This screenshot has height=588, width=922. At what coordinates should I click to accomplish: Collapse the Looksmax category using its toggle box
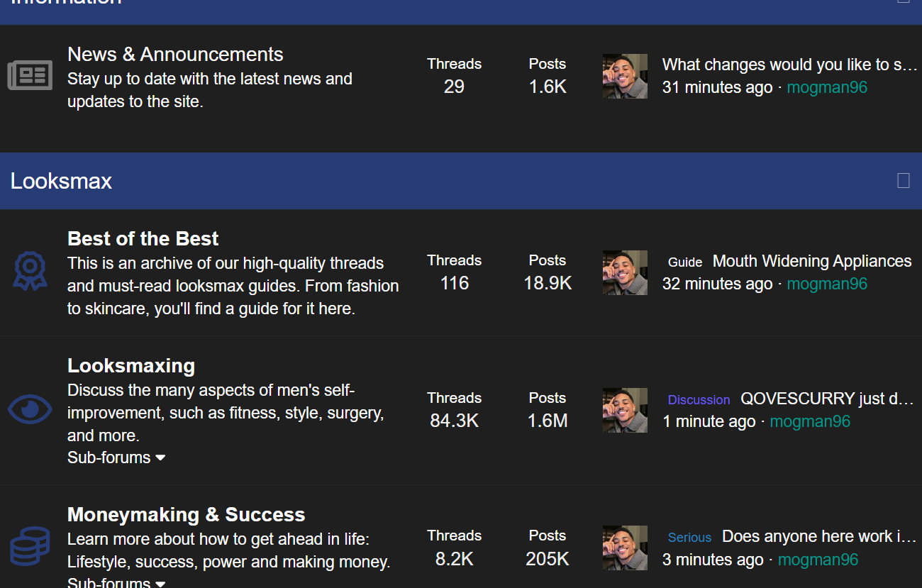tap(904, 180)
